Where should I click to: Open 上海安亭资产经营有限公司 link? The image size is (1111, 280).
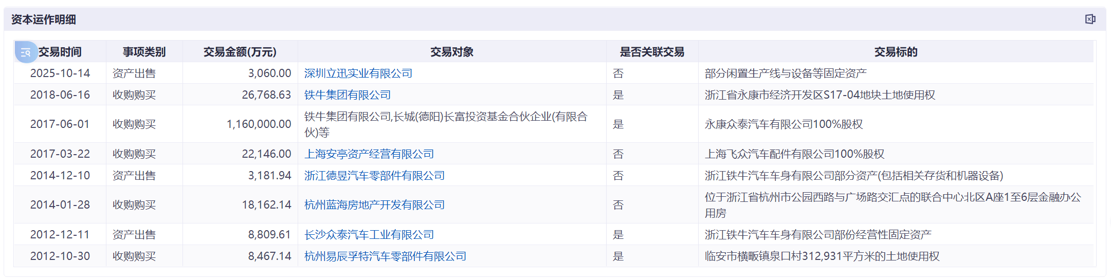click(x=369, y=154)
